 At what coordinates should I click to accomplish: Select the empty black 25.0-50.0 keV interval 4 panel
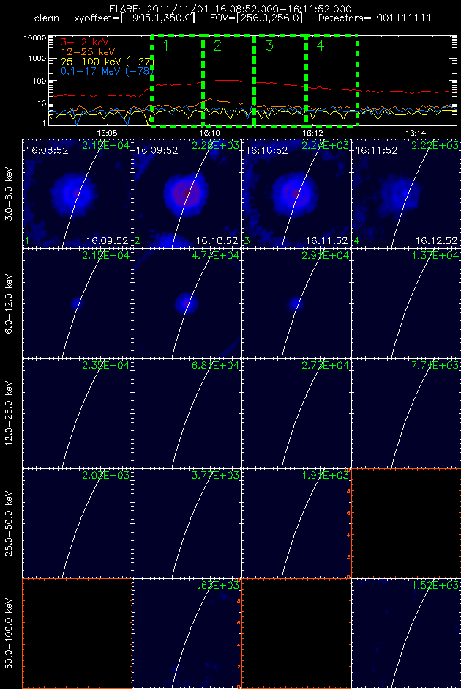406,523
